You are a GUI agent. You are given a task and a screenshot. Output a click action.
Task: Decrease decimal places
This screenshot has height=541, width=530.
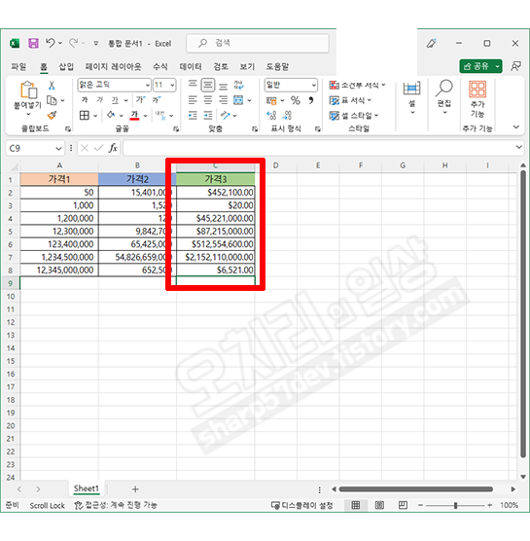tap(287, 115)
